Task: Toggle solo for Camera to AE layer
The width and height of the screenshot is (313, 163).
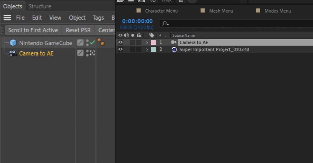Action: [132, 42]
